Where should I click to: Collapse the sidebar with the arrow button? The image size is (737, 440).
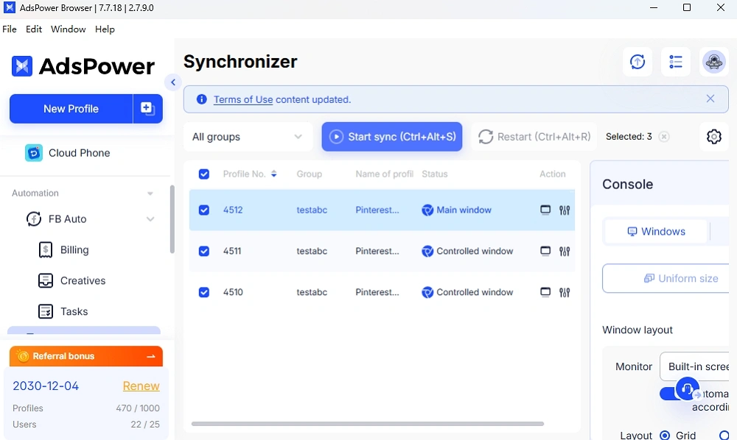tap(173, 82)
